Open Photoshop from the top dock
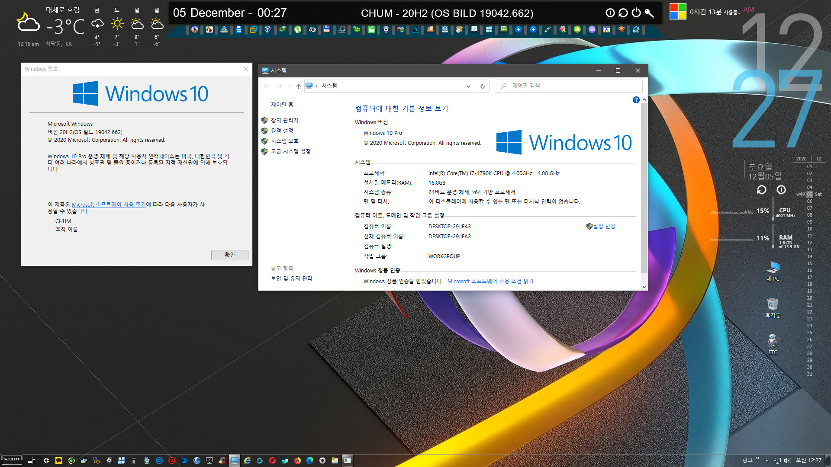831x467 pixels. coord(415,29)
